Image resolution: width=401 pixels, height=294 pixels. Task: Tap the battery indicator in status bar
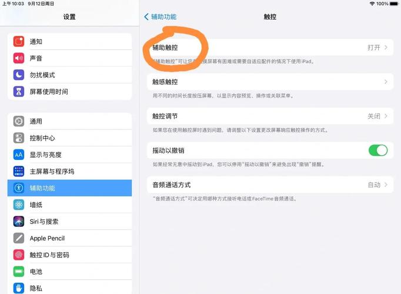coord(394,4)
